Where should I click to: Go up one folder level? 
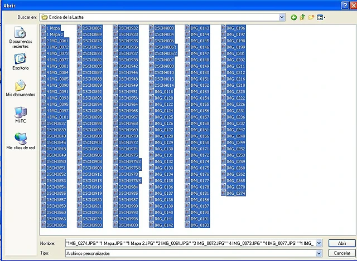[x=302, y=17]
